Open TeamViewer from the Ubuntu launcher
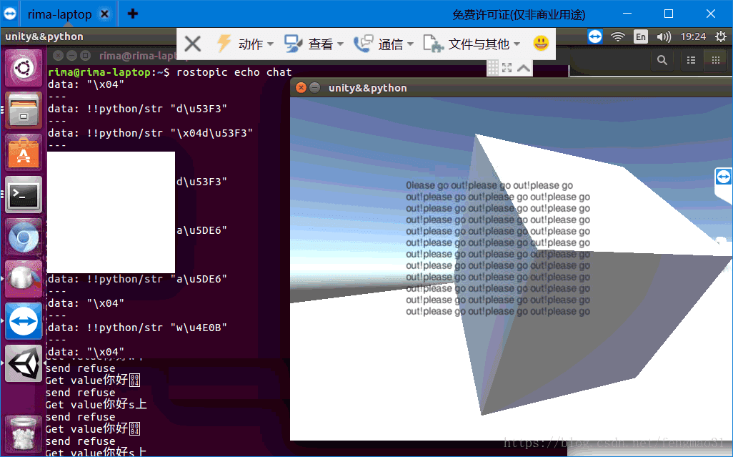Screen dimensions: 733x457 pos(23,321)
